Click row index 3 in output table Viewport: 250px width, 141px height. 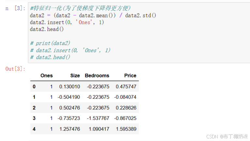pos(34,118)
